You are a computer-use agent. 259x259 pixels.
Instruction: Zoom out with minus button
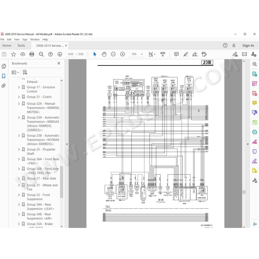coord(113,54)
